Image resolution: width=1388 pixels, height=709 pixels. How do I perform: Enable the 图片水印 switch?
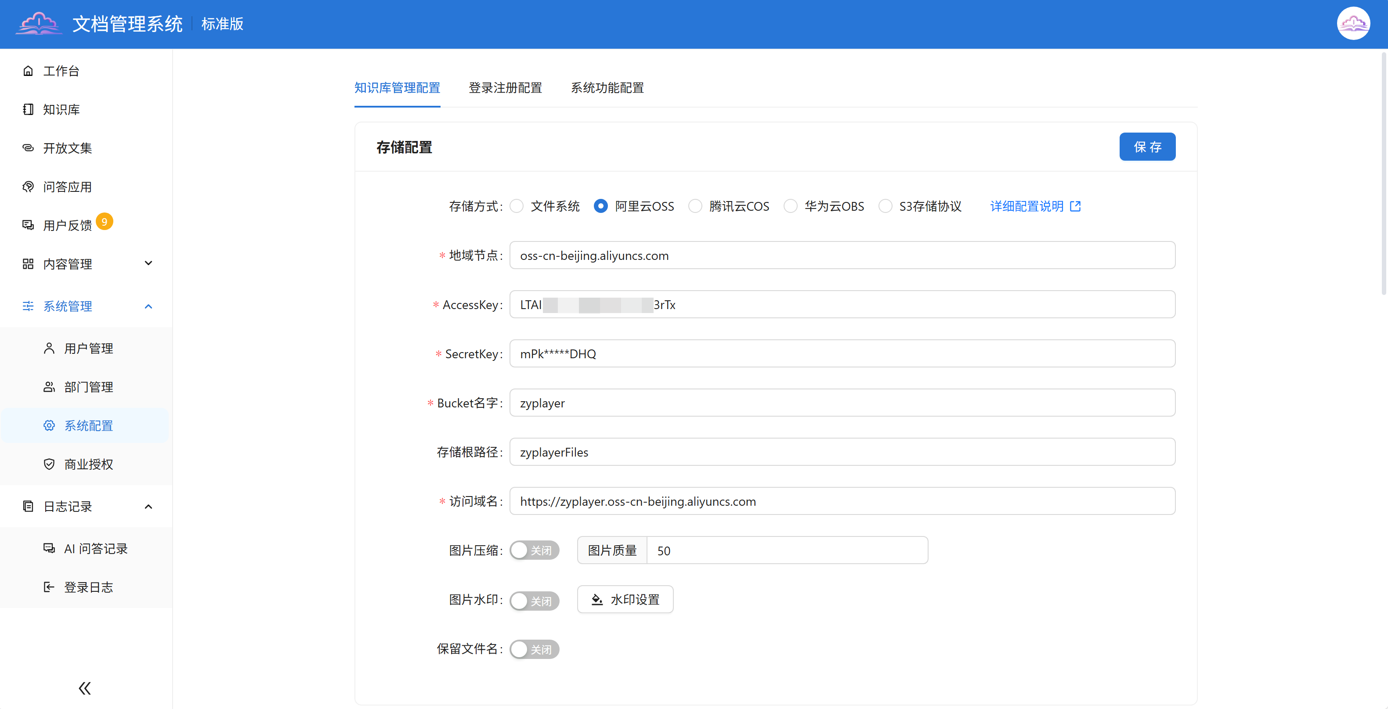534,600
